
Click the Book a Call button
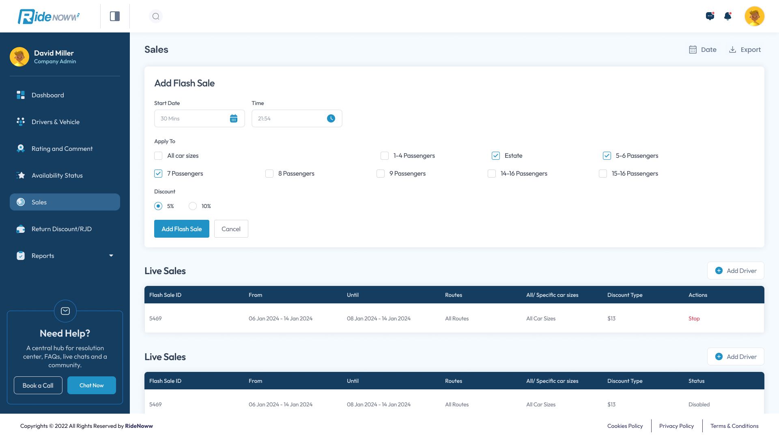pos(38,385)
